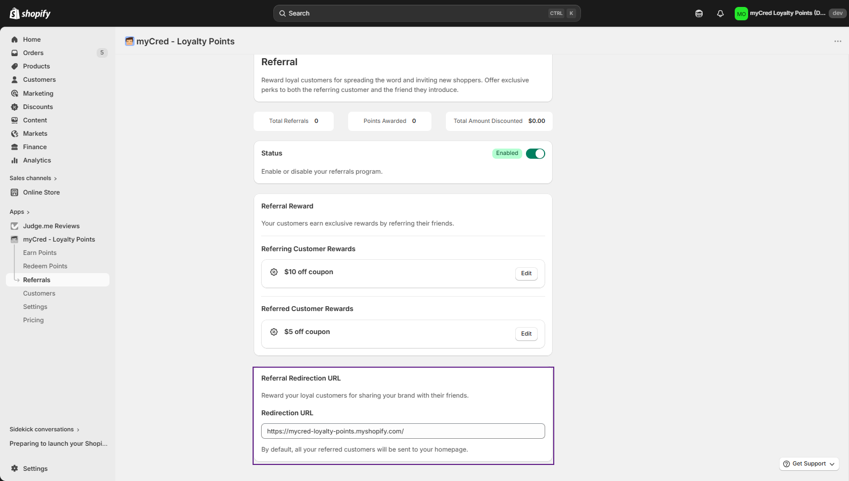Click the Redirection URL input field
The width and height of the screenshot is (849, 481).
pyautogui.click(x=403, y=431)
